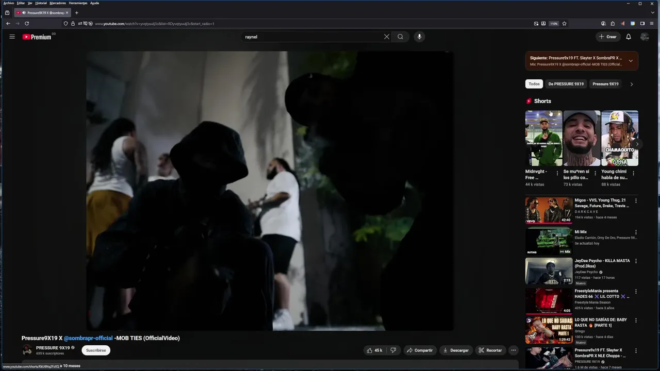Open the extensions puzzle icon
The height and width of the screenshot is (371, 660).
pos(613,23)
